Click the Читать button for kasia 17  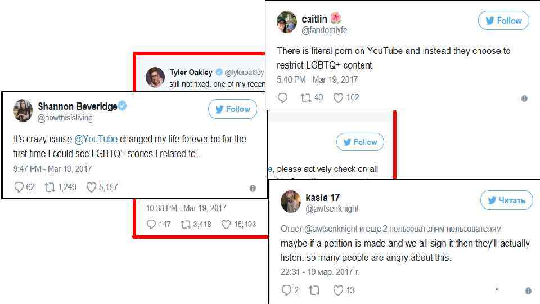[x=506, y=200]
